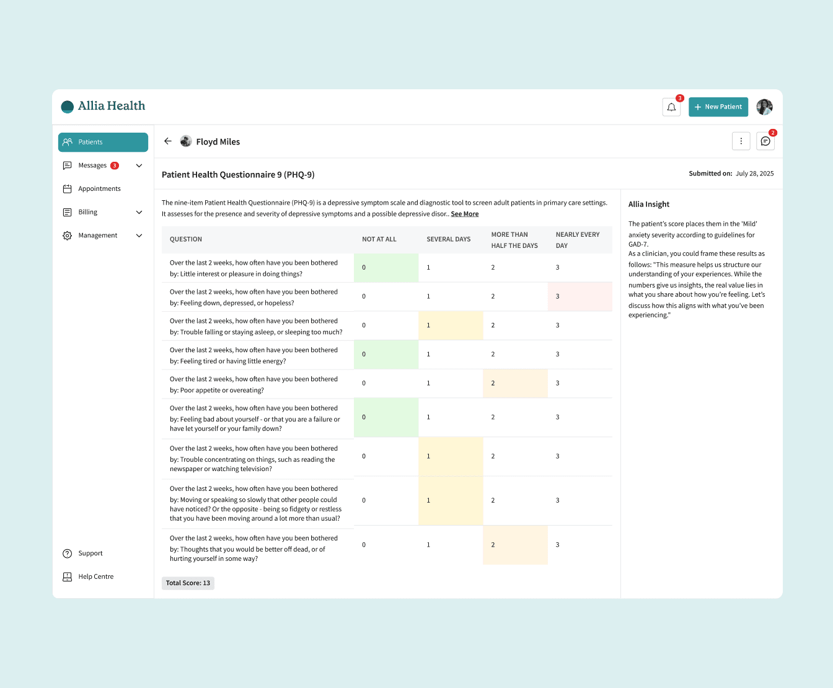Open user profile avatar in header
The width and height of the screenshot is (833, 688).
(765, 107)
